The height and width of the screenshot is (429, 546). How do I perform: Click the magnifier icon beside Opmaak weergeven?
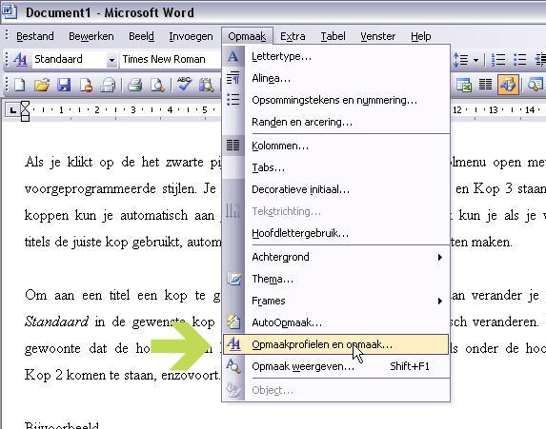[x=233, y=366]
